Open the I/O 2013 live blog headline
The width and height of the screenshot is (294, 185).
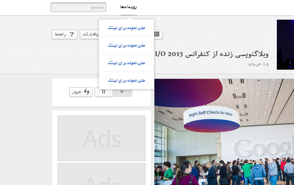pos(211,54)
